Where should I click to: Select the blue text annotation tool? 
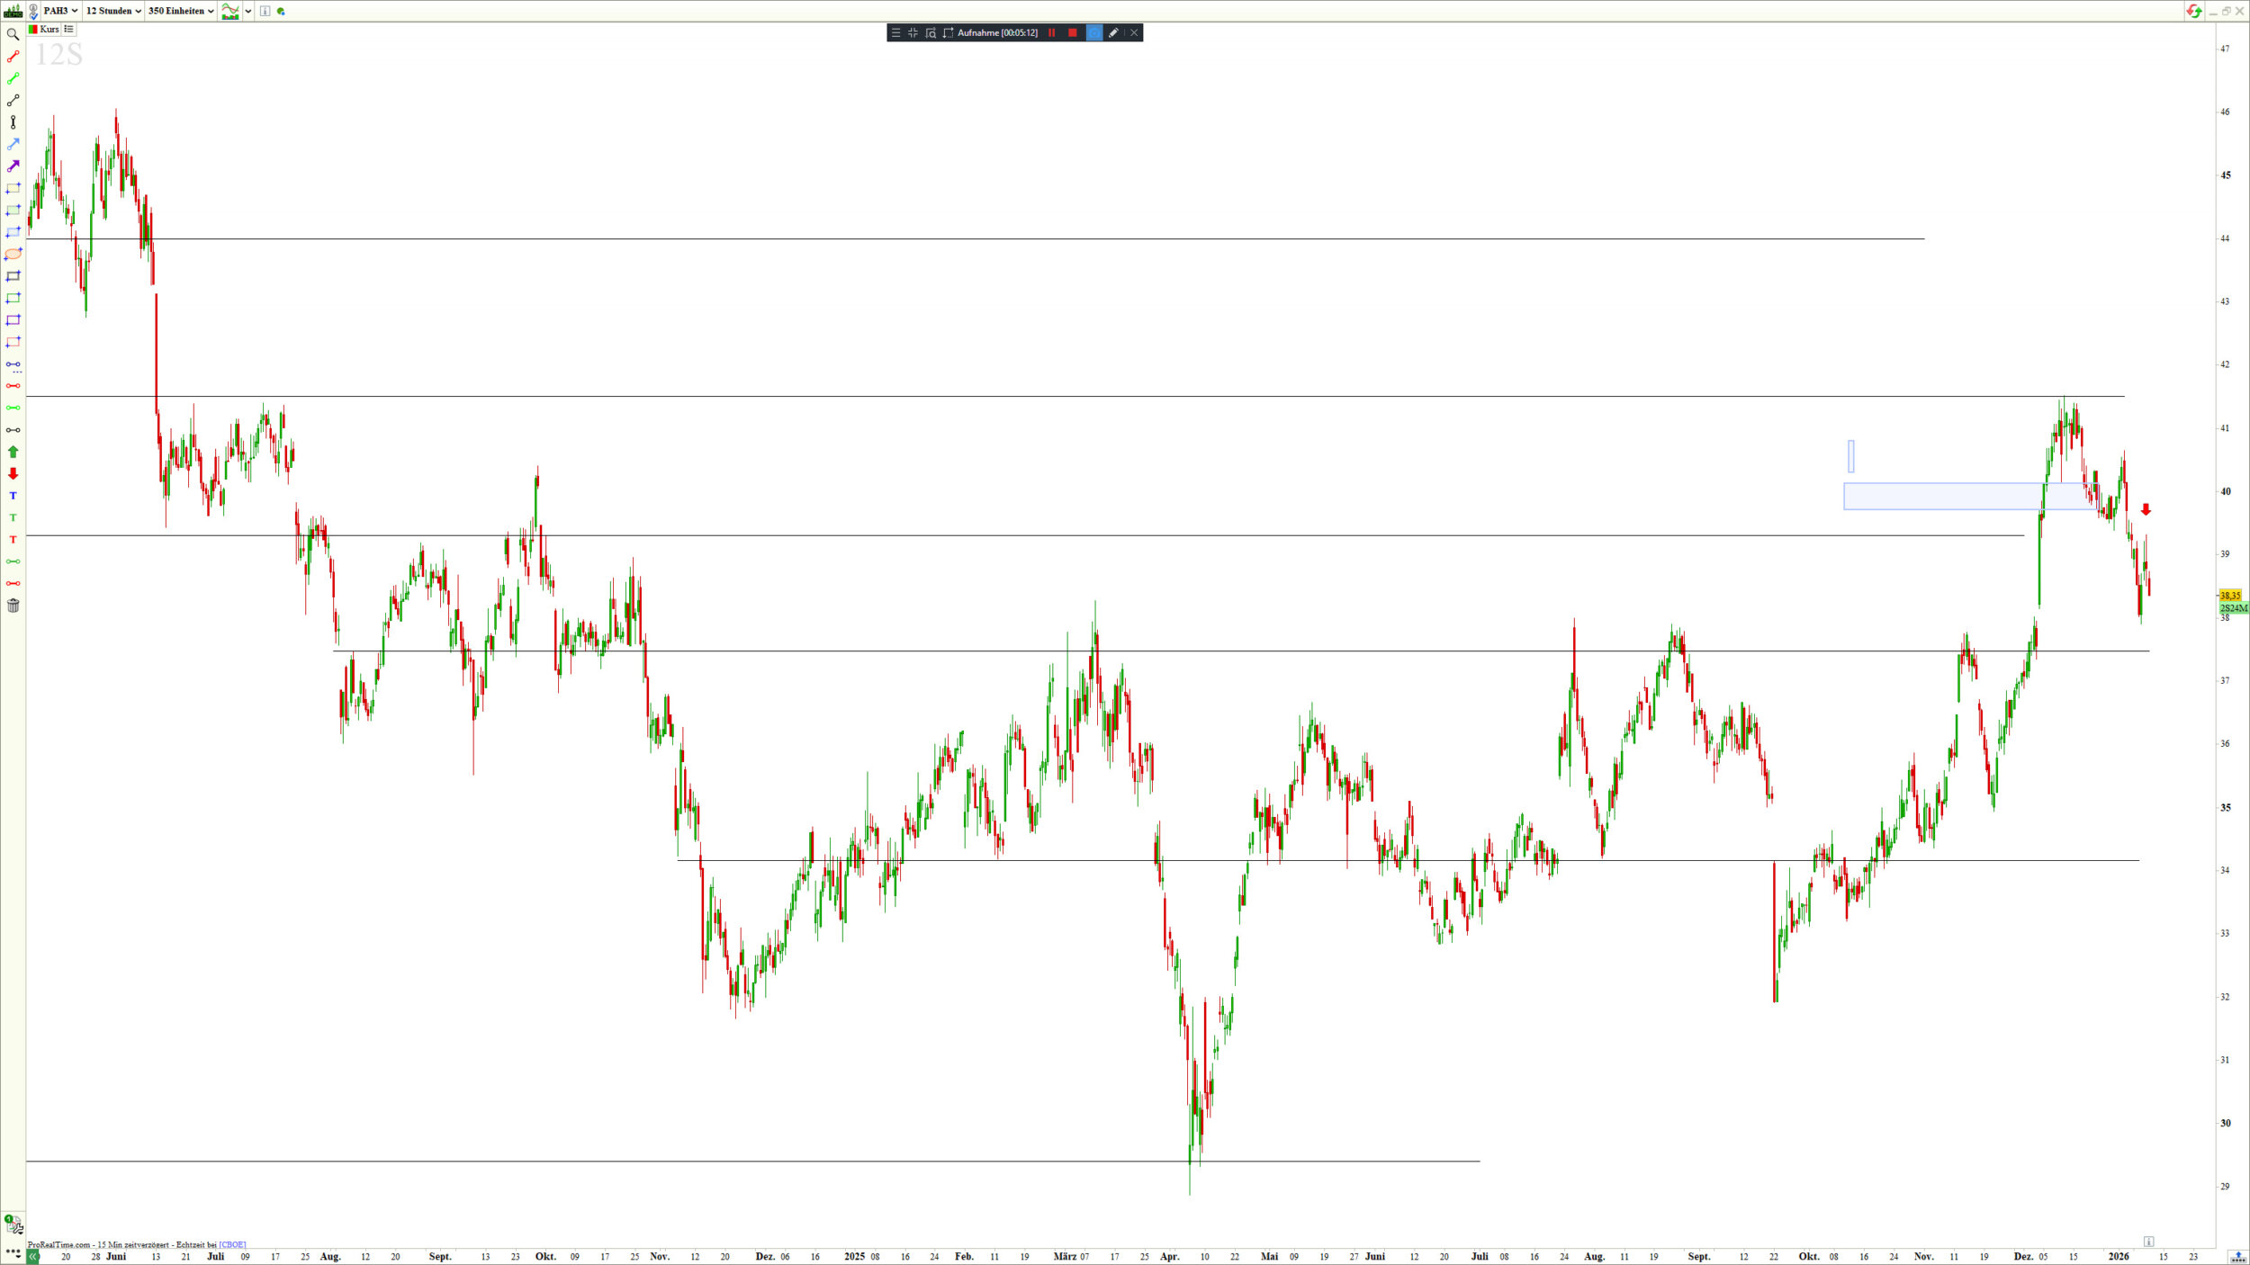(x=13, y=496)
